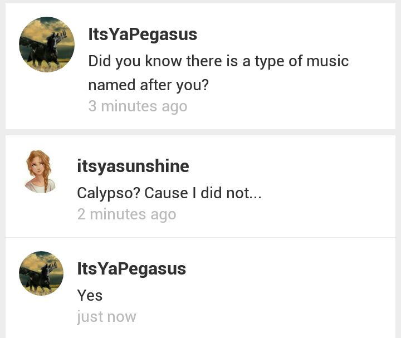Tap the 'just now' timestamp
Viewport: 401px width, 338px height.
coord(106,317)
